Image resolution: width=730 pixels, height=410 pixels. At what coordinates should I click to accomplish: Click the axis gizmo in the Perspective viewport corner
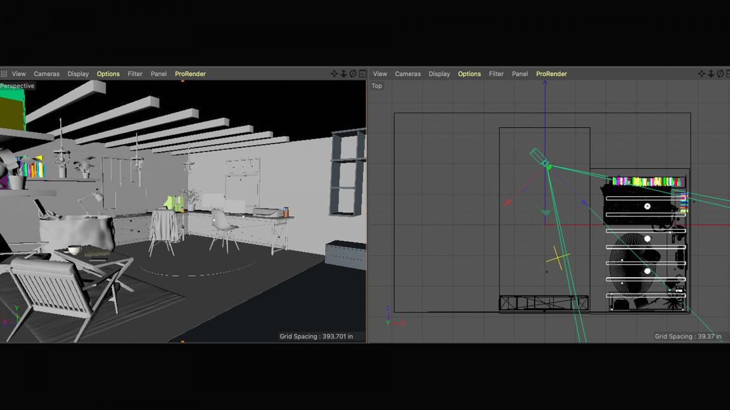click(11, 316)
